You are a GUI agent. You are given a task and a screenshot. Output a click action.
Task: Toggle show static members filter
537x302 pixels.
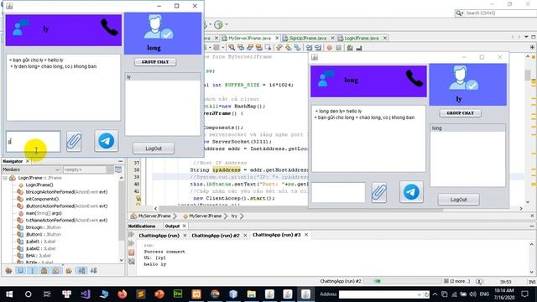coord(33,271)
